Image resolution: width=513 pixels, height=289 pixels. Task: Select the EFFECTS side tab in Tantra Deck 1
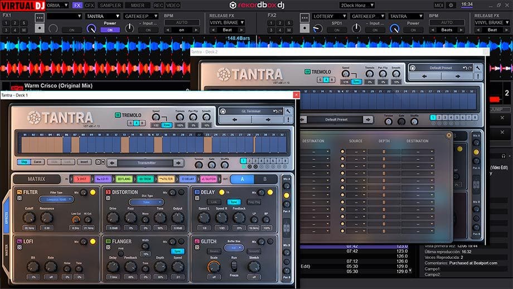point(6,218)
